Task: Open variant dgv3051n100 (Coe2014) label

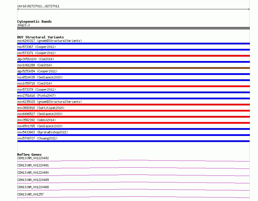Action: click(36, 59)
